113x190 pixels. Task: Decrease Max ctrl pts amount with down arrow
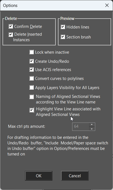[92, 129]
